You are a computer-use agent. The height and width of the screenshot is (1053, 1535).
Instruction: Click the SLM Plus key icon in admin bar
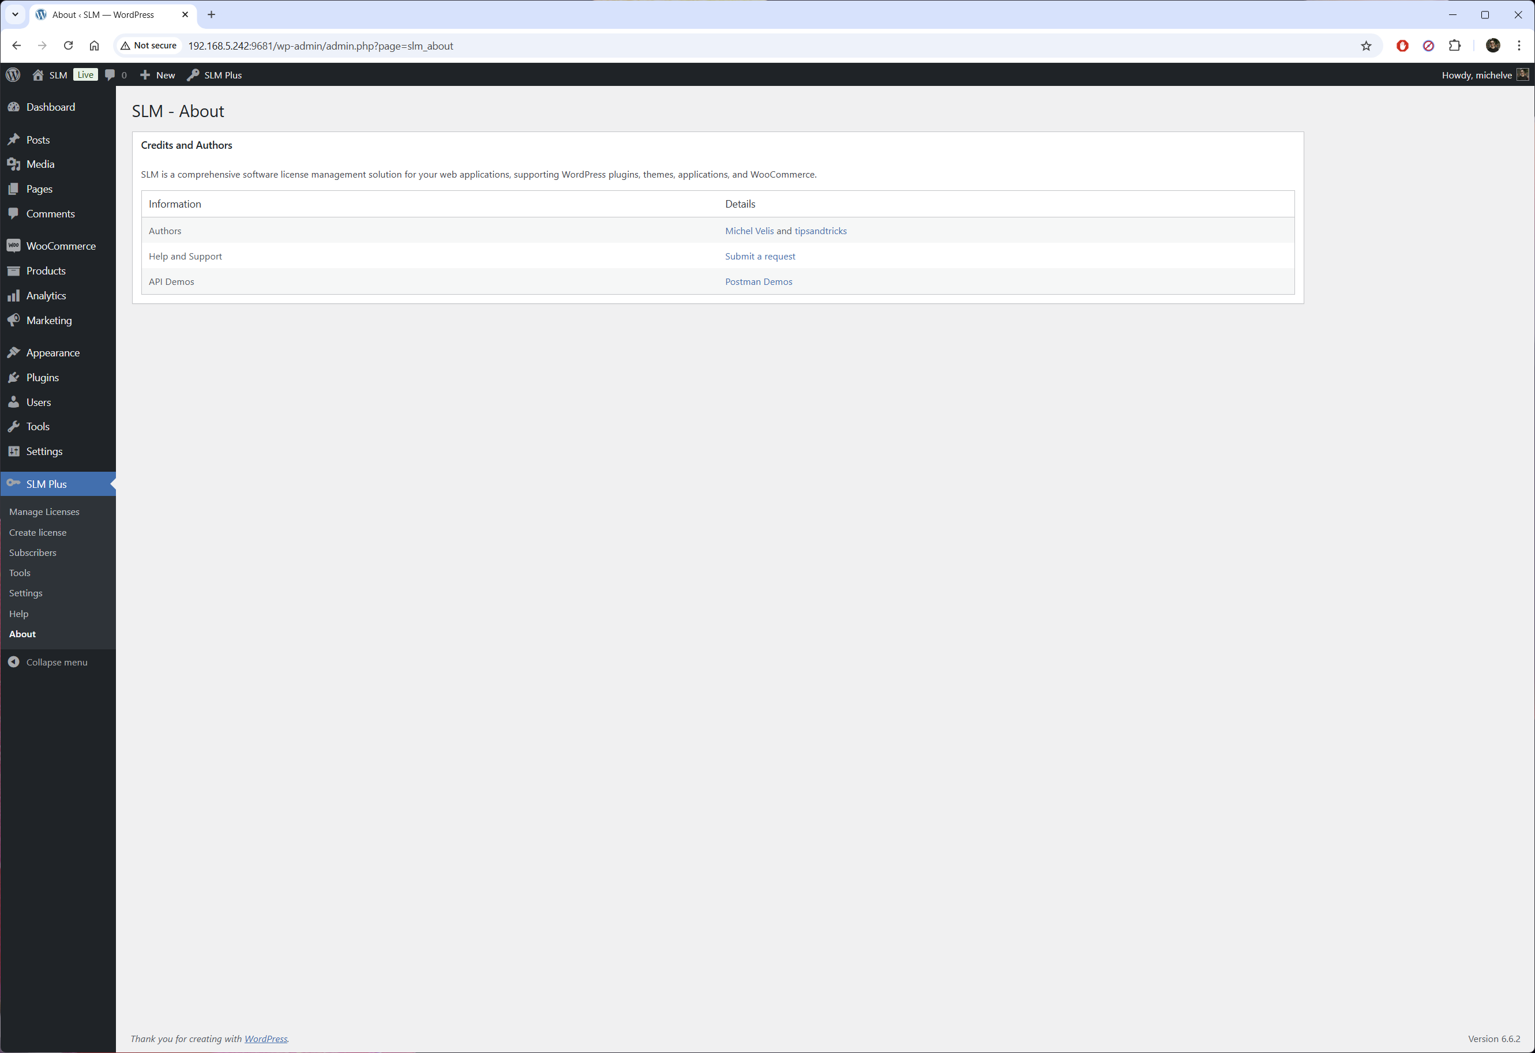coord(193,74)
